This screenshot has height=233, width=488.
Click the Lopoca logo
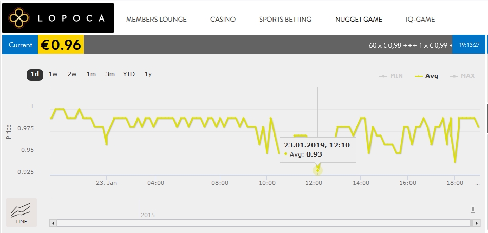click(57, 18)
